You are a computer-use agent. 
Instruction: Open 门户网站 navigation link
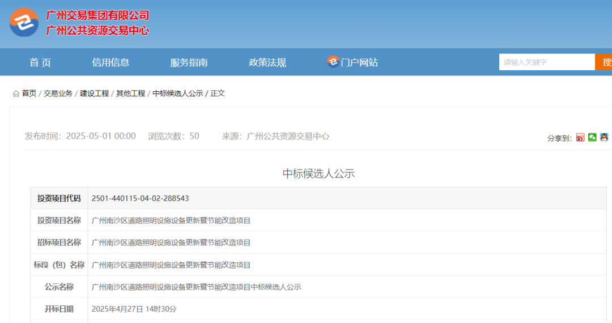359,62
